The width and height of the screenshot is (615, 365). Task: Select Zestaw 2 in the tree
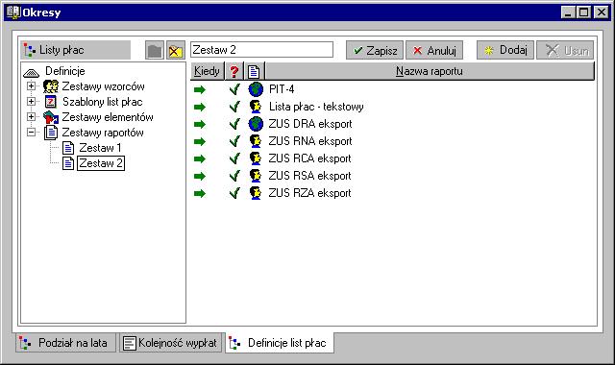[x=101, y=163]
